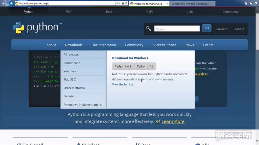Click the vertical scrollbar thumb
259x145 pixels.
[x=257, y=31]
